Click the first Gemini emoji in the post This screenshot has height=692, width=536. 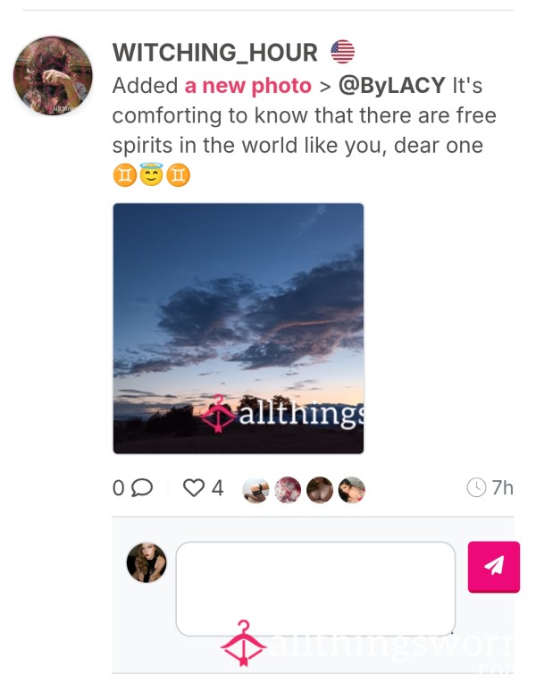[124, 174]
